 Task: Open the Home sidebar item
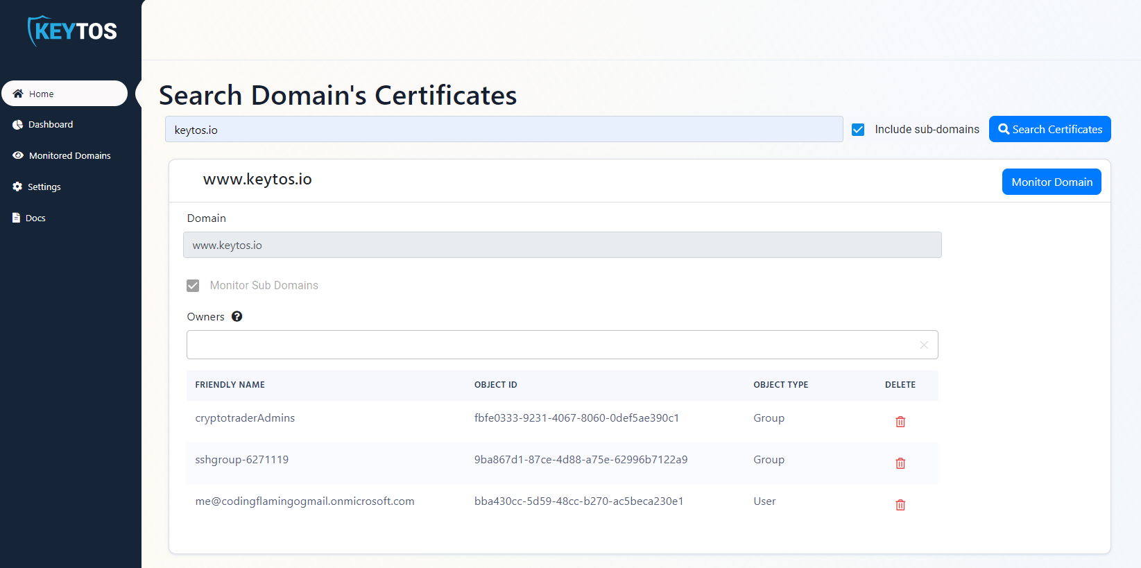[x=65, y=94]
